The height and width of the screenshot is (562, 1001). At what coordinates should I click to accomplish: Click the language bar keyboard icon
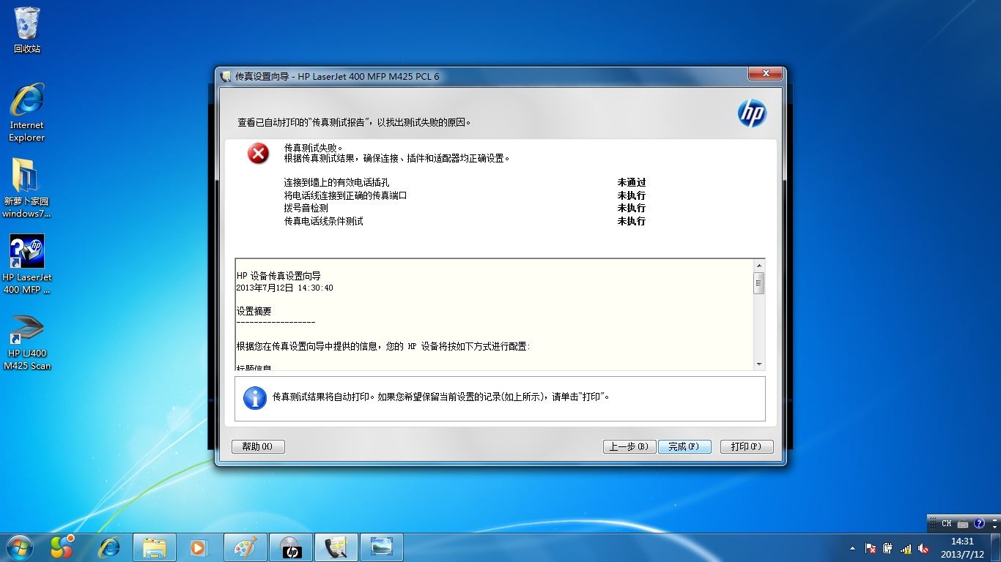coord(963,524)
